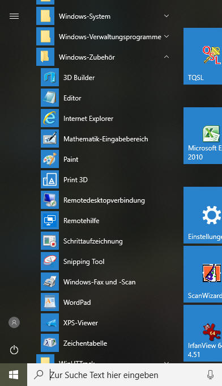Launch Snipping Tool entry text
The height and width of the screenshot is (386, 222).
84,262
